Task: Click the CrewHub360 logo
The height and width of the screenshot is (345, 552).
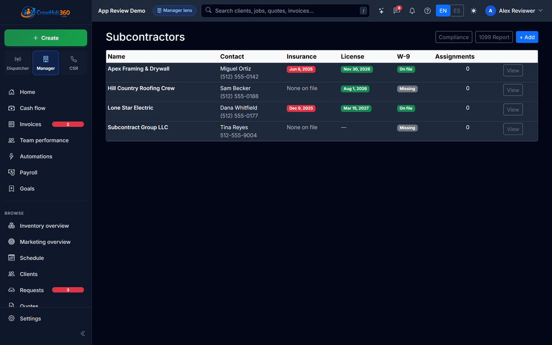Action: pos(45,12)
